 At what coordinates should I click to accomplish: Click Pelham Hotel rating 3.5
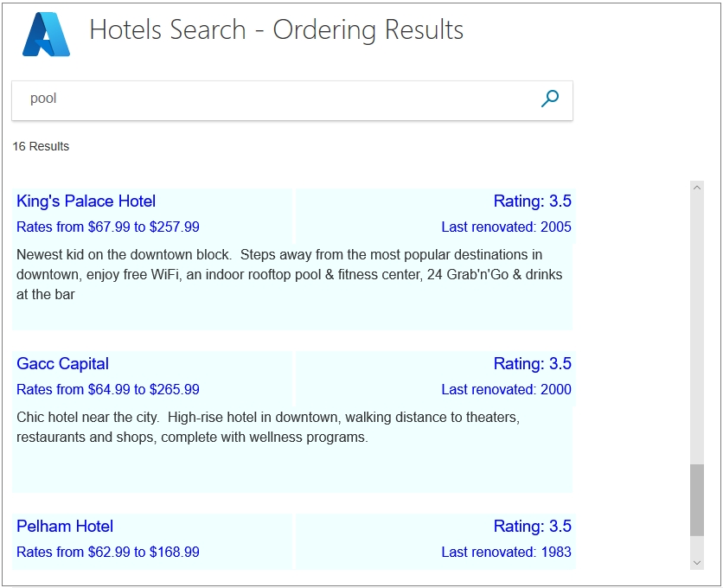tap(532, 527)
